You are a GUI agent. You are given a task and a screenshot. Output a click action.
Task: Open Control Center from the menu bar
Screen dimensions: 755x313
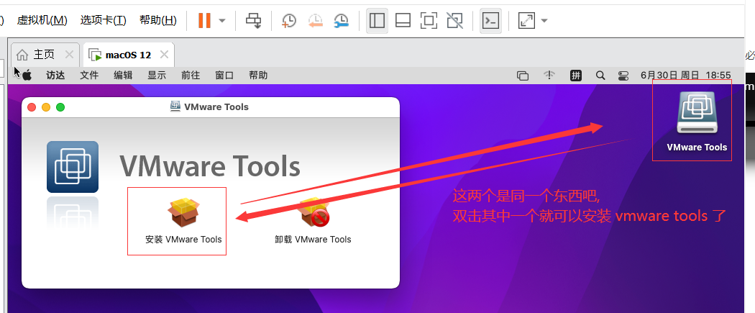click(623, 76)
